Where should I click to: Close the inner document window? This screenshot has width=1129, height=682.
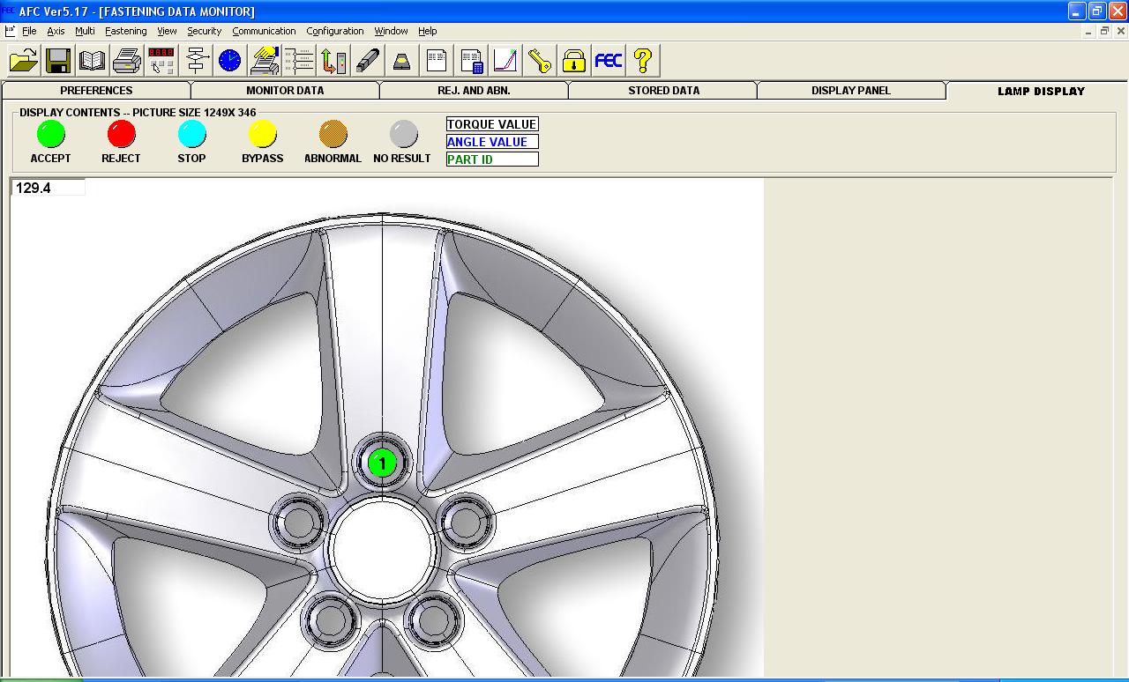pyautogui.click(x=1121, y=31)
